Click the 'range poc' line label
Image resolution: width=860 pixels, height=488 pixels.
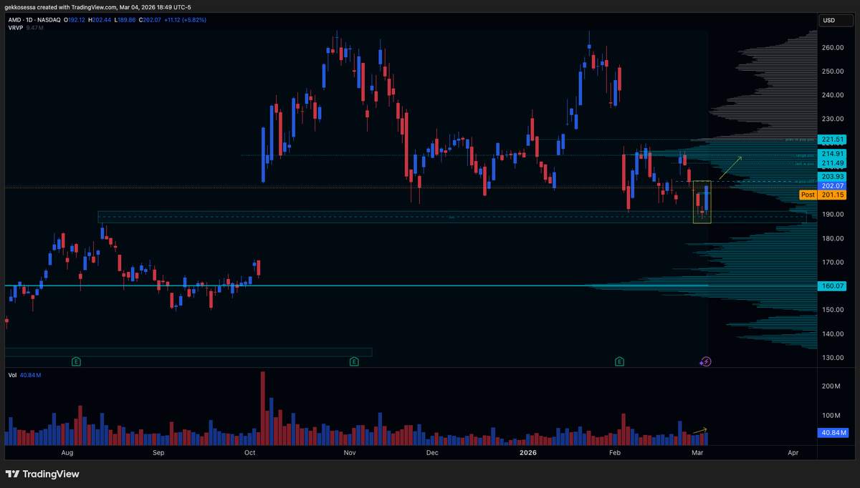coord(806,155)
